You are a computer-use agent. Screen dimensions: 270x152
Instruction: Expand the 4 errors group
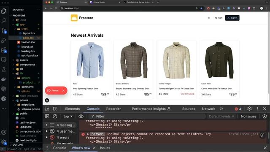coord(47,137)
